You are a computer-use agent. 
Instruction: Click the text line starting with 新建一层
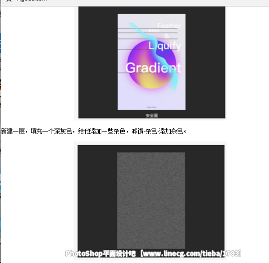(x=94, y=131)
